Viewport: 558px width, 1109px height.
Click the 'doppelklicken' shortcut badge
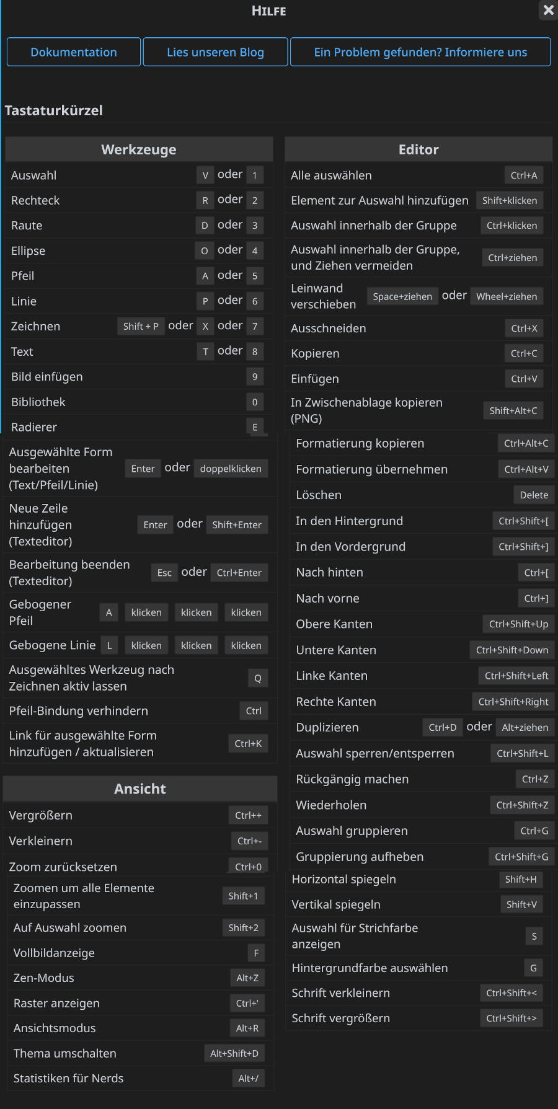[x=231, y=469]
